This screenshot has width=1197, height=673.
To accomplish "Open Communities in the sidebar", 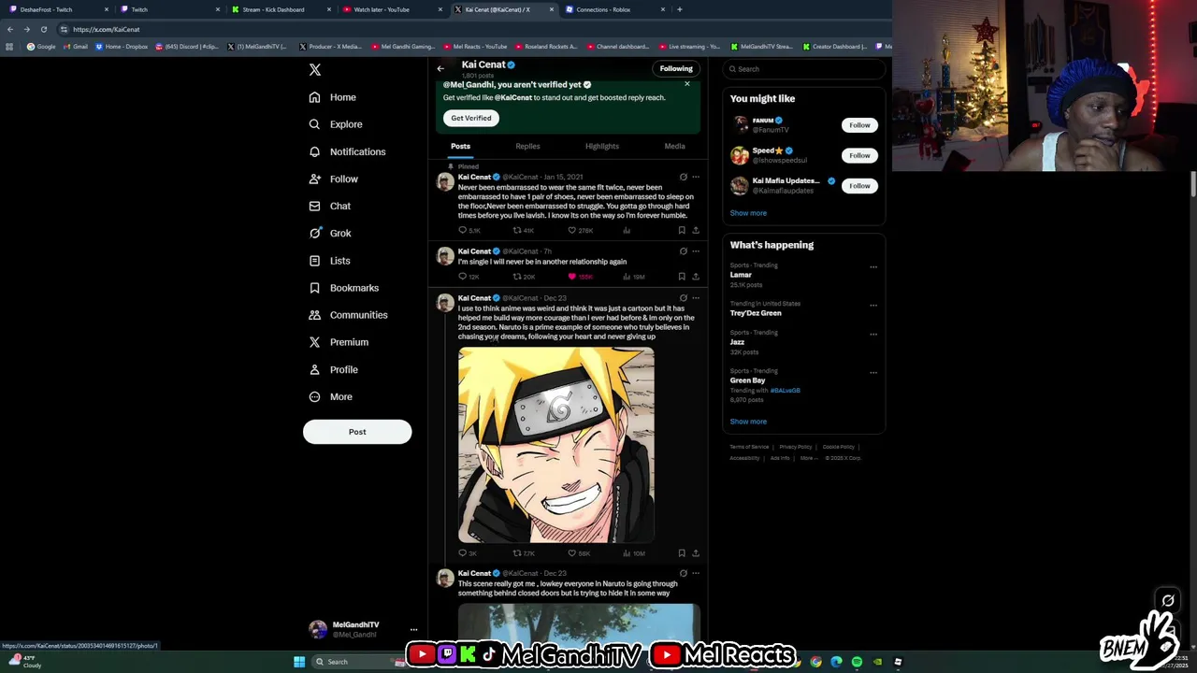I will (348, 315).
